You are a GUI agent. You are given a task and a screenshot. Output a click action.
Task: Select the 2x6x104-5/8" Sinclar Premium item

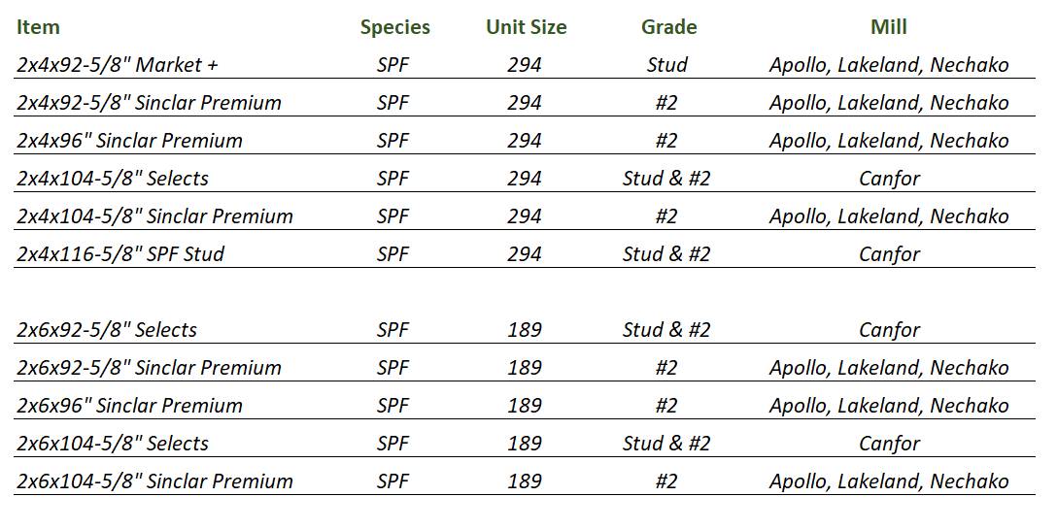(154, 481)
